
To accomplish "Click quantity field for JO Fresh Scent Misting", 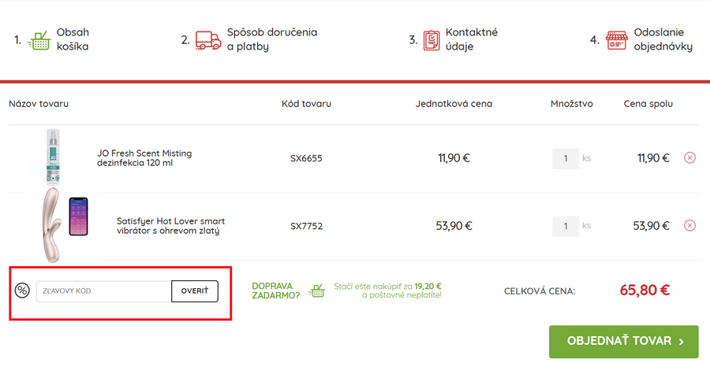I will coord(565,158).
